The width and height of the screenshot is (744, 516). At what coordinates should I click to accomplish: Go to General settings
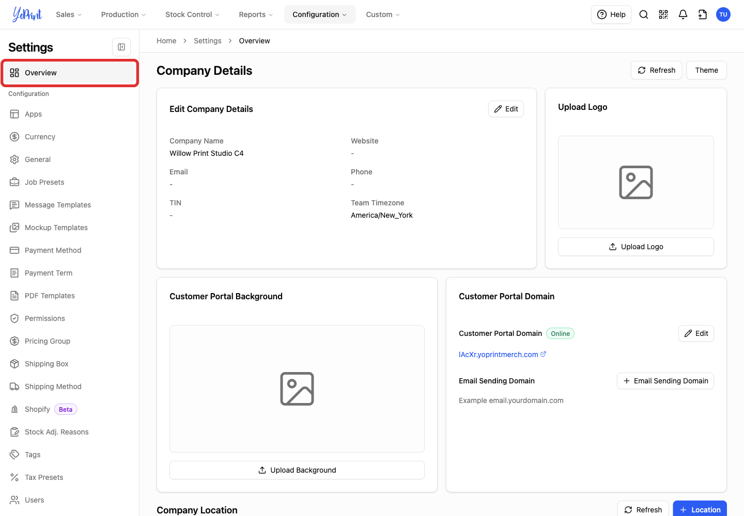[x=69, y=159]
